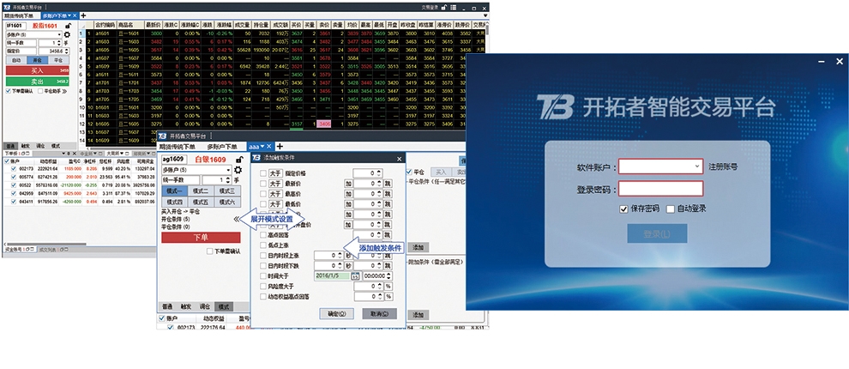Click 注册账号 link
The width and height of the screenshot is (849, 369).
[723, 166]
